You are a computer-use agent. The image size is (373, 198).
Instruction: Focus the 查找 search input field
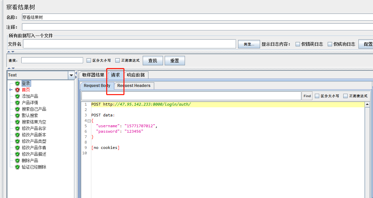point(52,60)
